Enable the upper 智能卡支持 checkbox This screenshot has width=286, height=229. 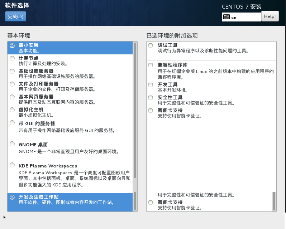pyautogui.click(x=151, y=111)
